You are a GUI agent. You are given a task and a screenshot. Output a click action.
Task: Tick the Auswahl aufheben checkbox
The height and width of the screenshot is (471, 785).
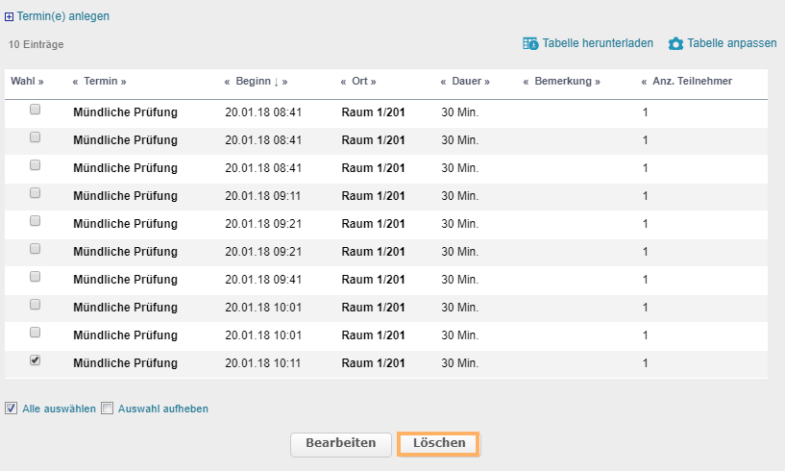tap(108, 408)
